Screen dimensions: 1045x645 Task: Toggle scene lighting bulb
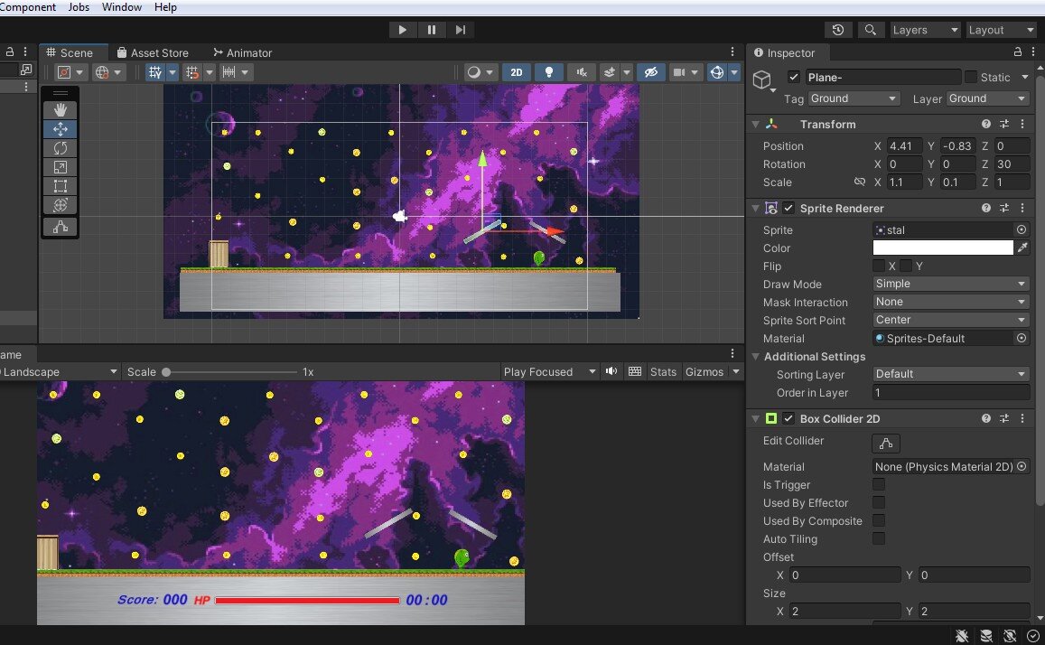click(x=548, y=72)
